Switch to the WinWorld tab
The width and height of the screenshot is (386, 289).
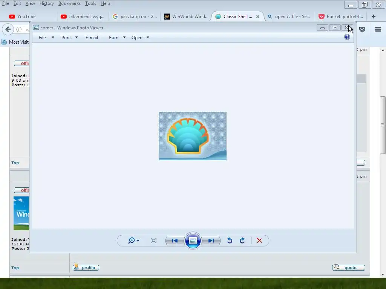[186, 17]
